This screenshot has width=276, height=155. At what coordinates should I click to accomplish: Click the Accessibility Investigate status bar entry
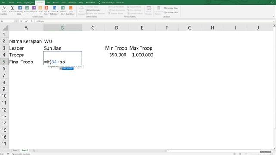(x=21, y=154)
